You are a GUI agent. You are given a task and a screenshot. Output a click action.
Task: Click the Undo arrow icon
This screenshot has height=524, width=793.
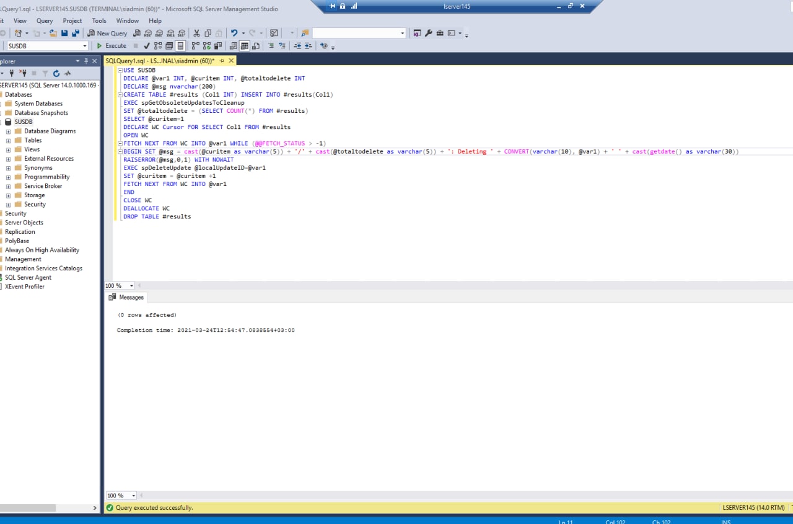(x=234, y=33)
